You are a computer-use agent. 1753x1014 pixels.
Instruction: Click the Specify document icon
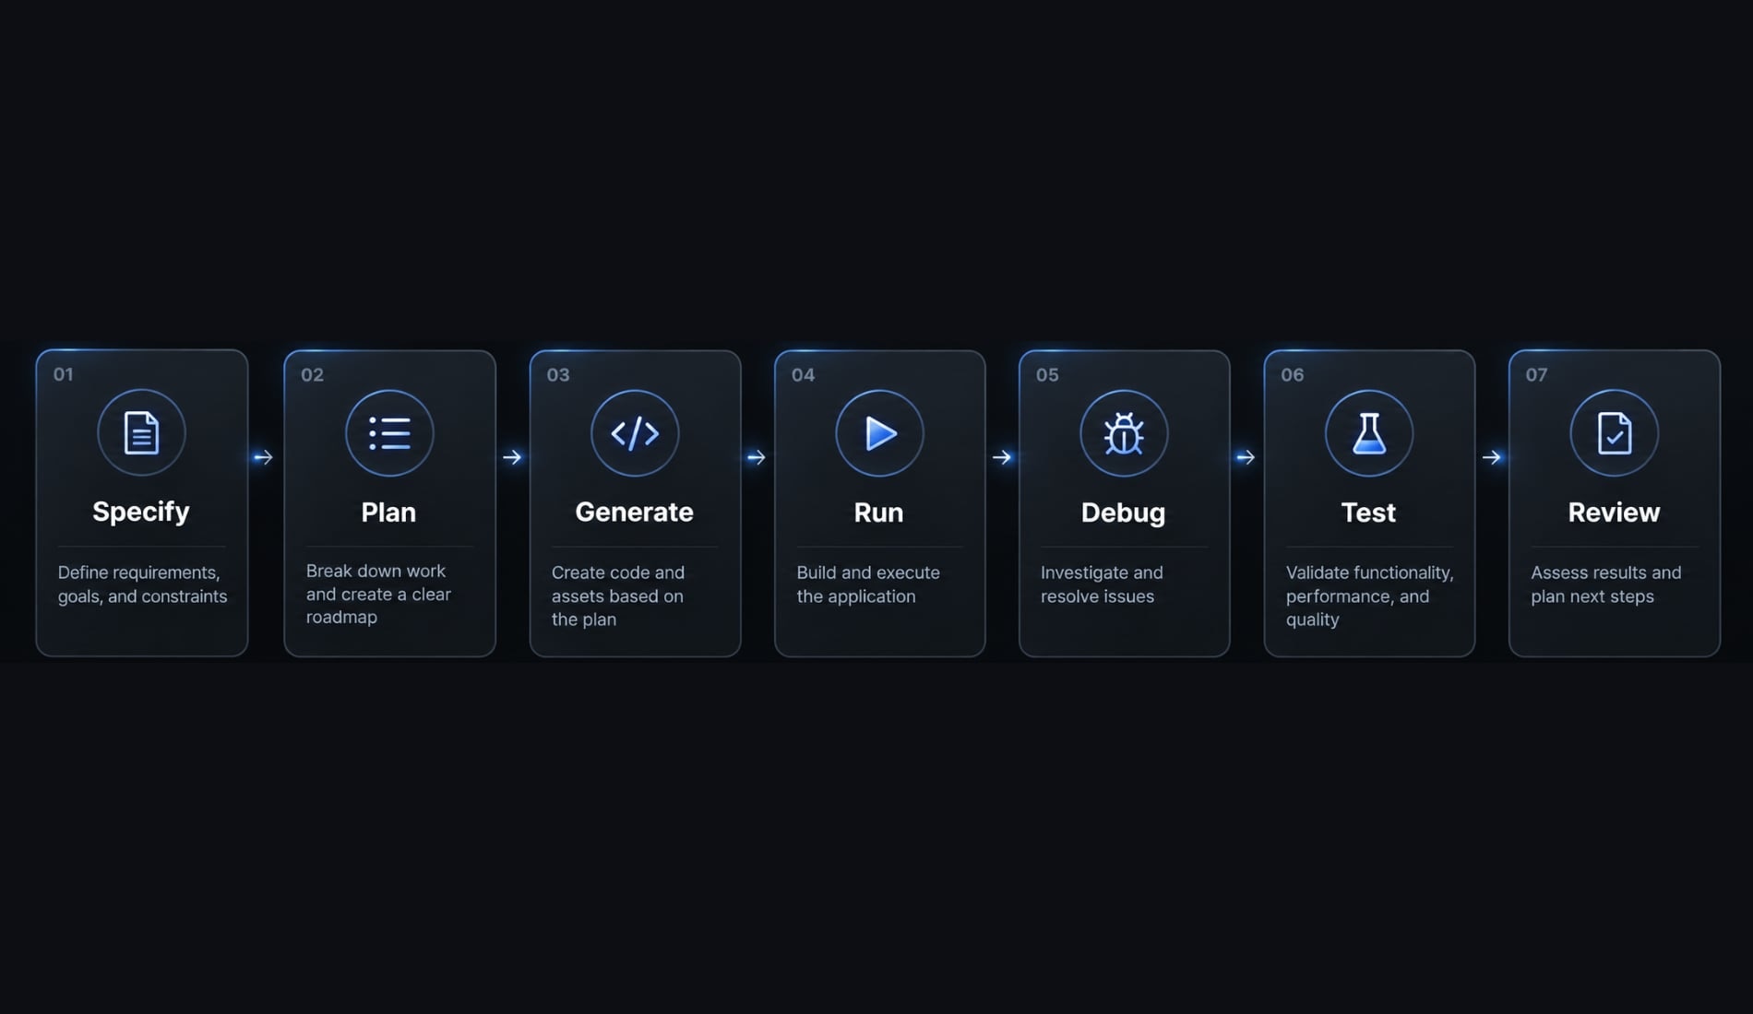[141, 432]
